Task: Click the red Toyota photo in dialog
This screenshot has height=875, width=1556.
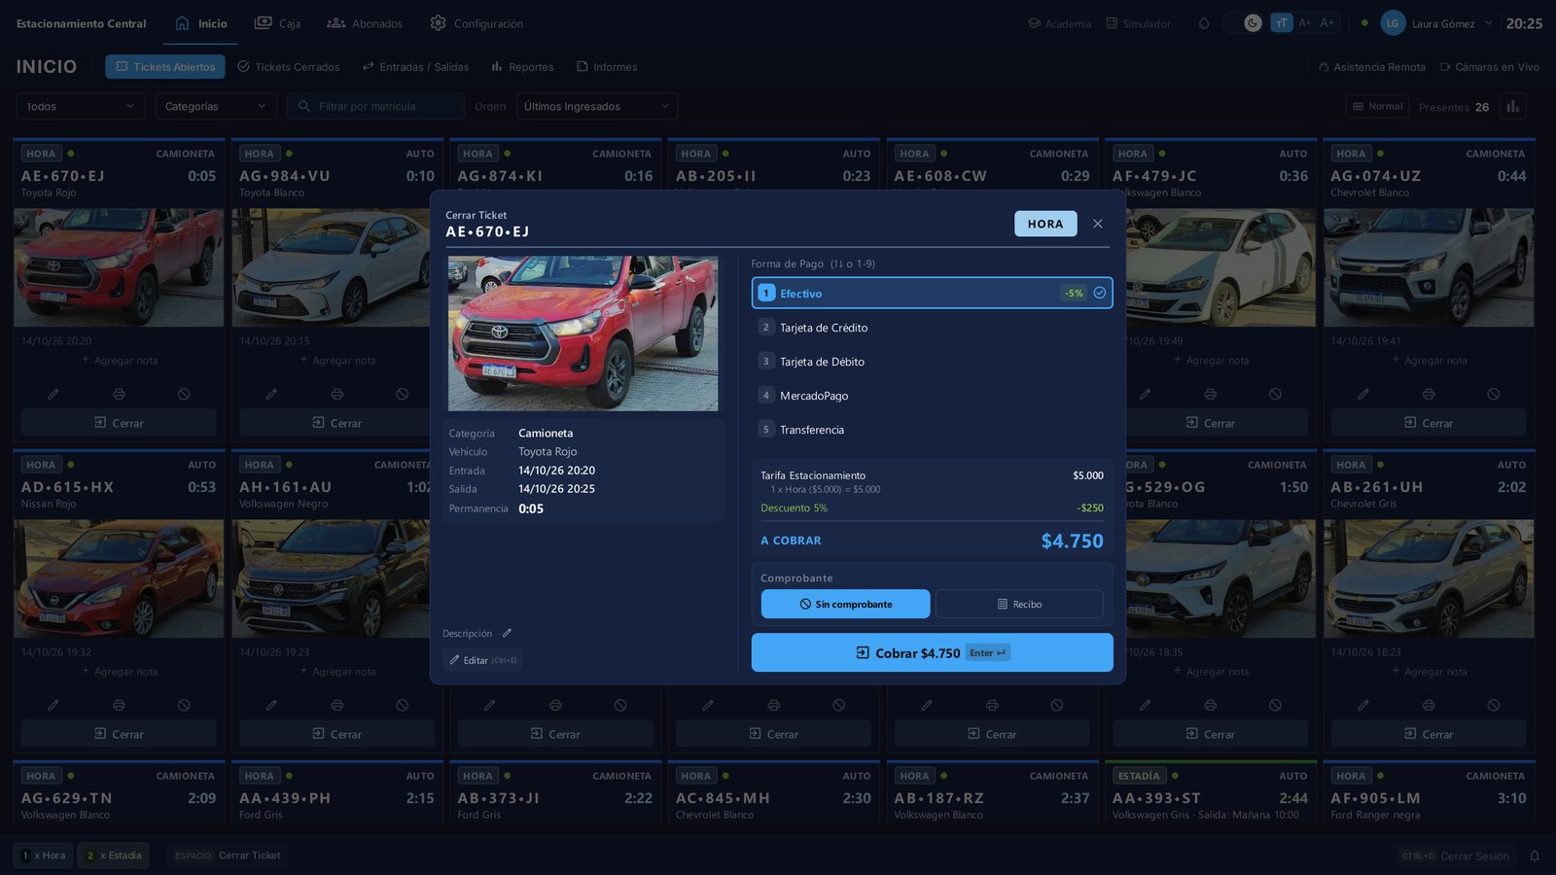Action: [583, 333]
